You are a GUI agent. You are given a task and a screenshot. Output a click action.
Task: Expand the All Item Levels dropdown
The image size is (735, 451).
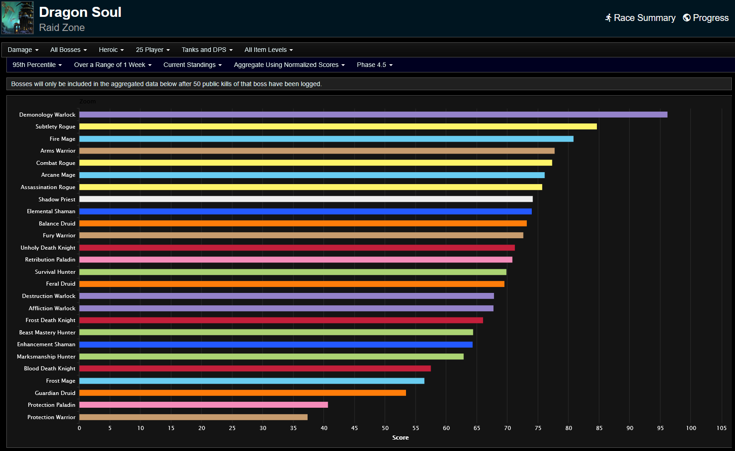[268, 50]
